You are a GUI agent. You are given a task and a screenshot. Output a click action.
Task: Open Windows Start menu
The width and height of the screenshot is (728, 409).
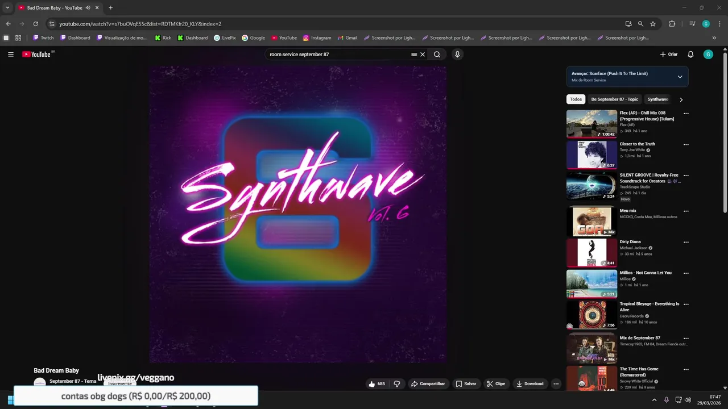click(x=10, y=399)
